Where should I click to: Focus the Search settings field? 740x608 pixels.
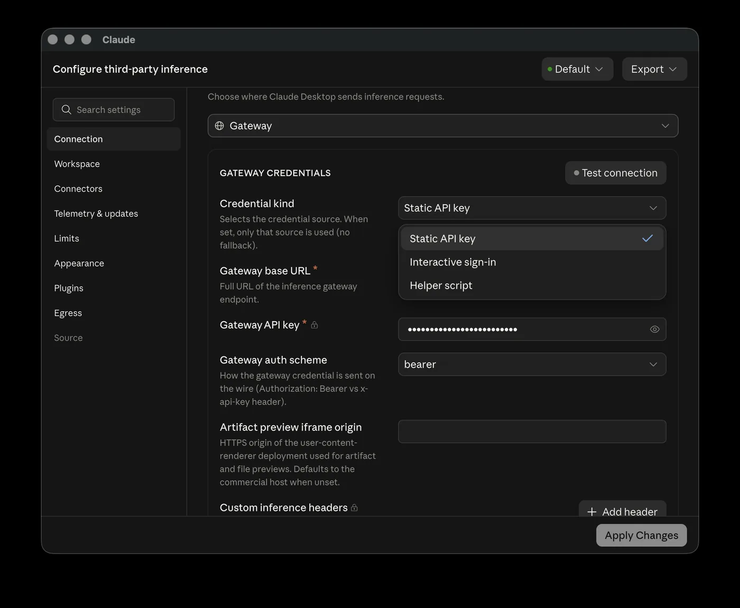point(114,109)
